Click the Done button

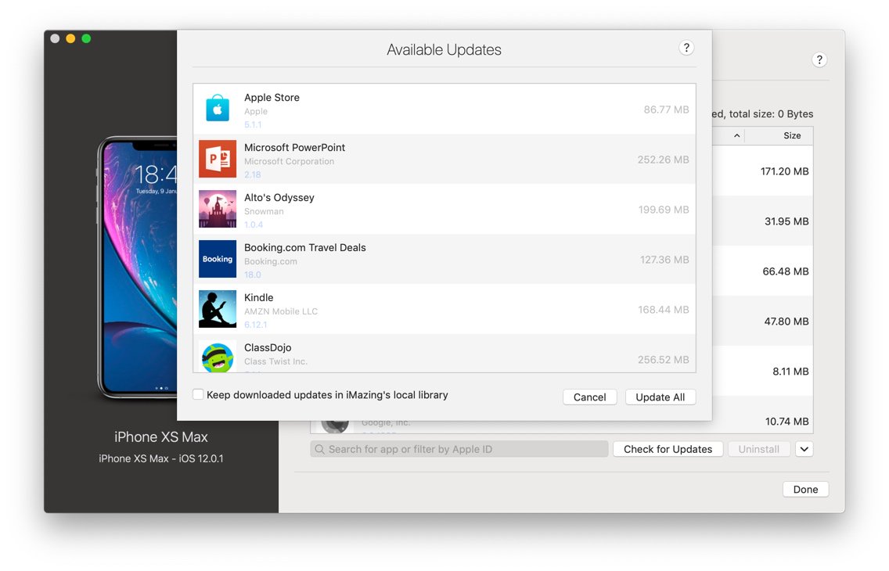tap(805, 490)
